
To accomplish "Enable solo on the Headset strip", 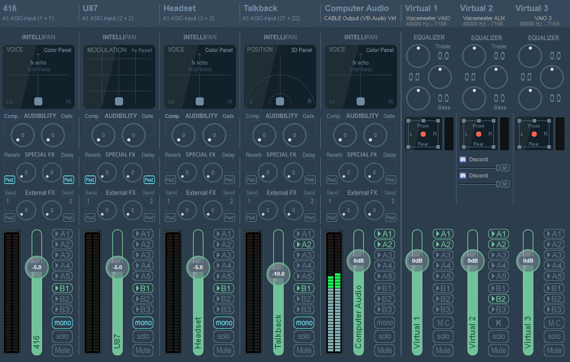I will (224, 336).
